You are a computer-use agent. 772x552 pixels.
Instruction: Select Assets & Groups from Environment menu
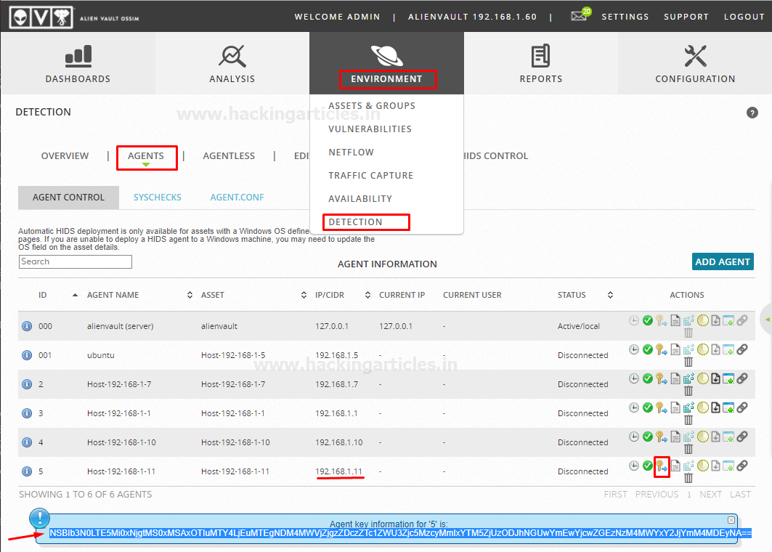pyautogui.click(x=372, y=106)
